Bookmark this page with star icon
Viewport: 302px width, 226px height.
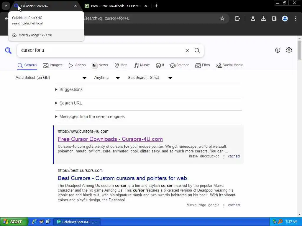222,19
